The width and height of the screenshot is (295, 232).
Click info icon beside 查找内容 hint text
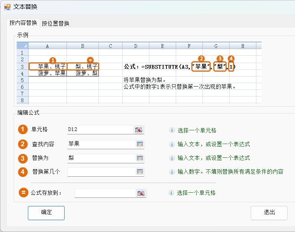coord(172,144)
